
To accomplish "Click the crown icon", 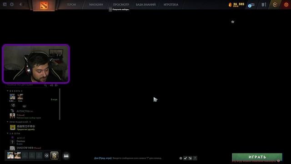I will coord(233,22).
